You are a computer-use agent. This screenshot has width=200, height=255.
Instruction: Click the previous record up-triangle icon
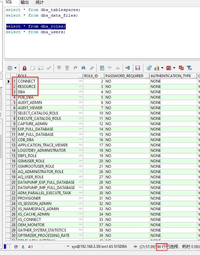(x=118, y=68)
